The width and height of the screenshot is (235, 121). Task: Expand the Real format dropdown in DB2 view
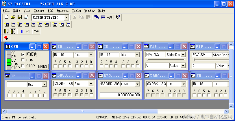(x=137, y=84)
